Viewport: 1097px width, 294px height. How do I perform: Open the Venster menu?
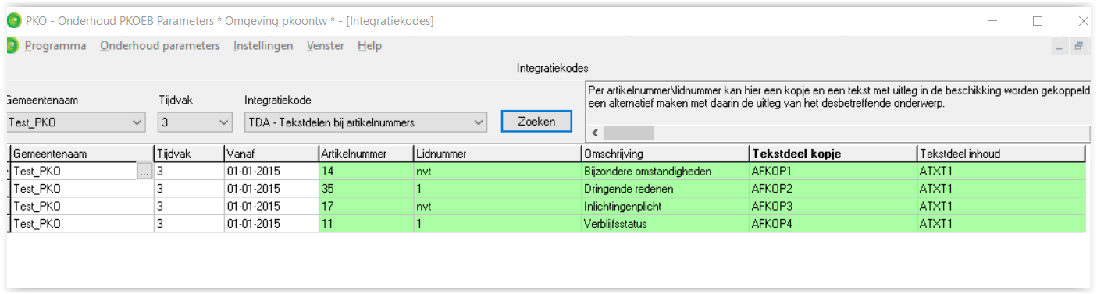point(326,46)
